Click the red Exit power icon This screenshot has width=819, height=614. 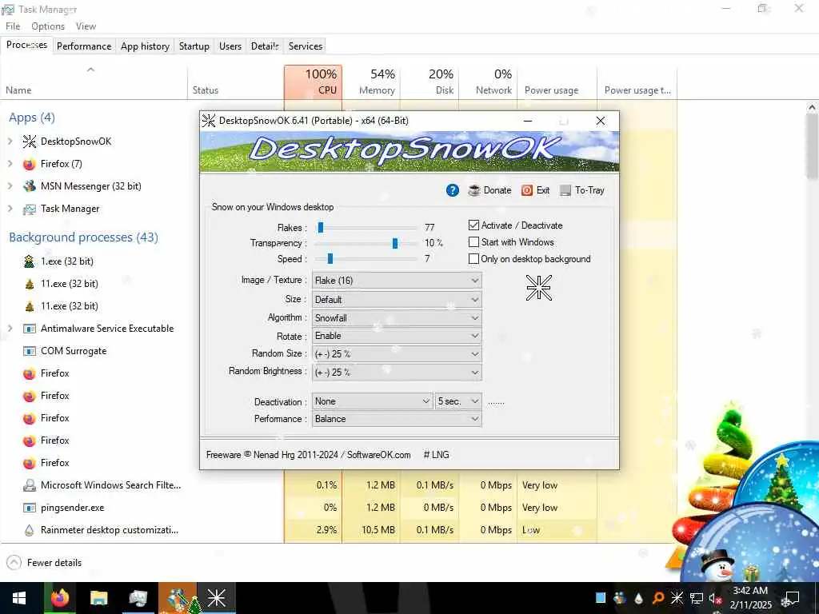[527, 190]
